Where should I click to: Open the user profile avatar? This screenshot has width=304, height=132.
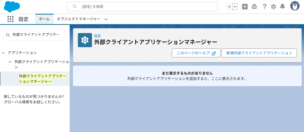(295, 6)
